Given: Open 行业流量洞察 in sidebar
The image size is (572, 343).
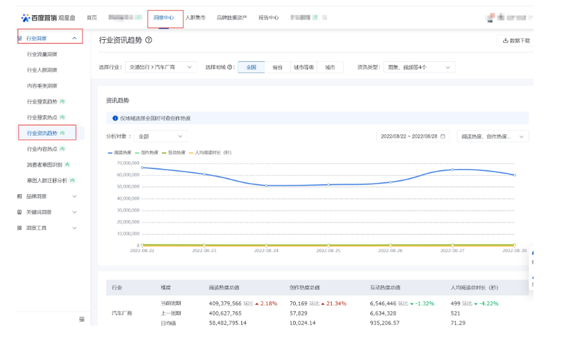Looking at the screenshot, I should tap(42, 54).
